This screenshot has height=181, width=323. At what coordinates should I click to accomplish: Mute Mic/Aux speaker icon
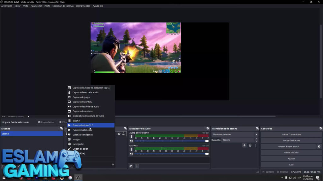coord(131,154)
